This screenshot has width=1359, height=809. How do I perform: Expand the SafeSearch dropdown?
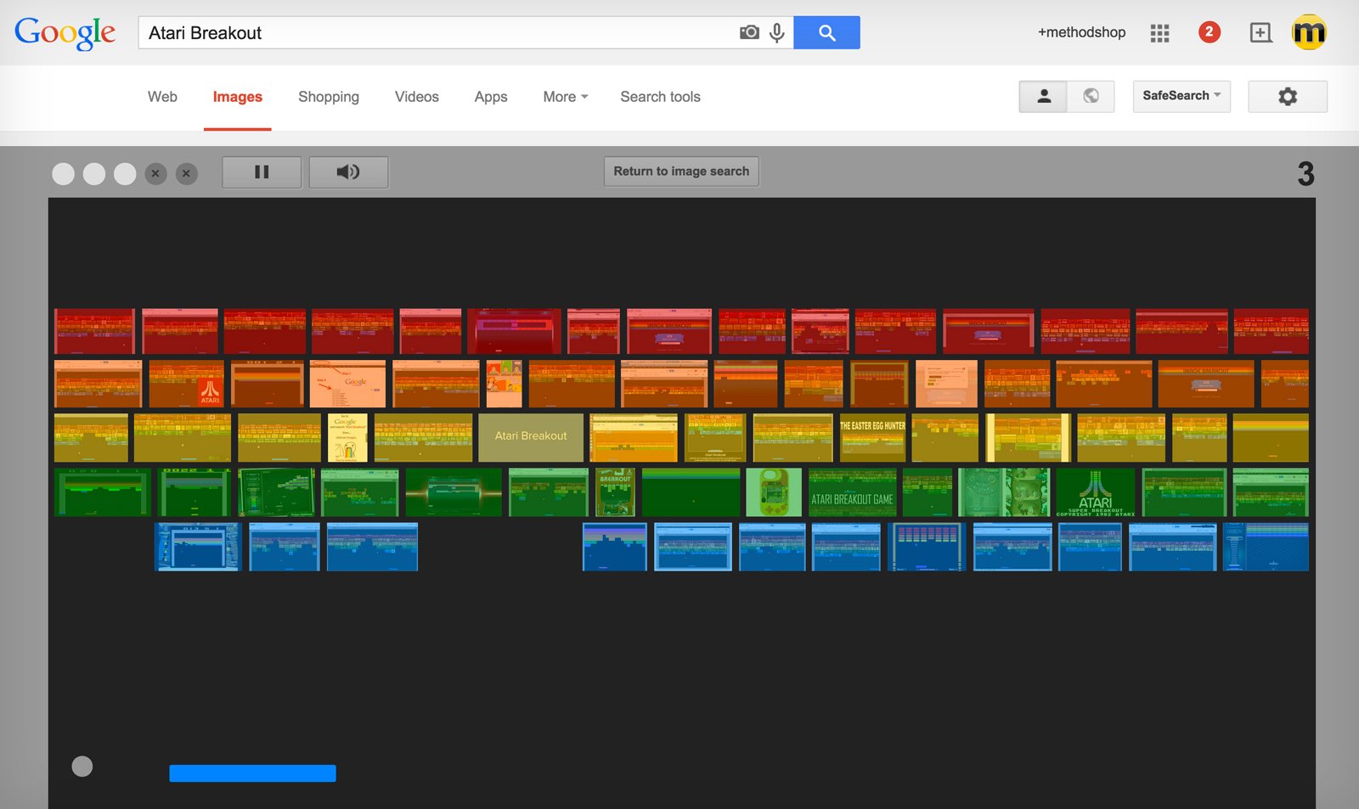coord(1181,96)
